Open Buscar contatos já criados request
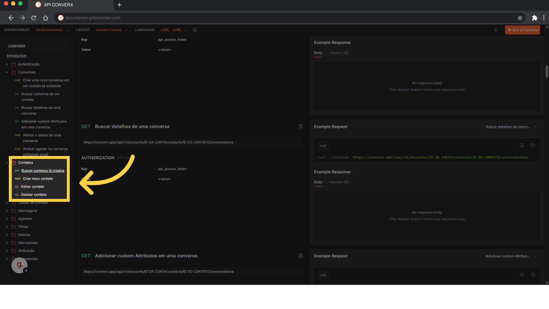Viewport: 549px width, 309px height. [x=43, y=171]
